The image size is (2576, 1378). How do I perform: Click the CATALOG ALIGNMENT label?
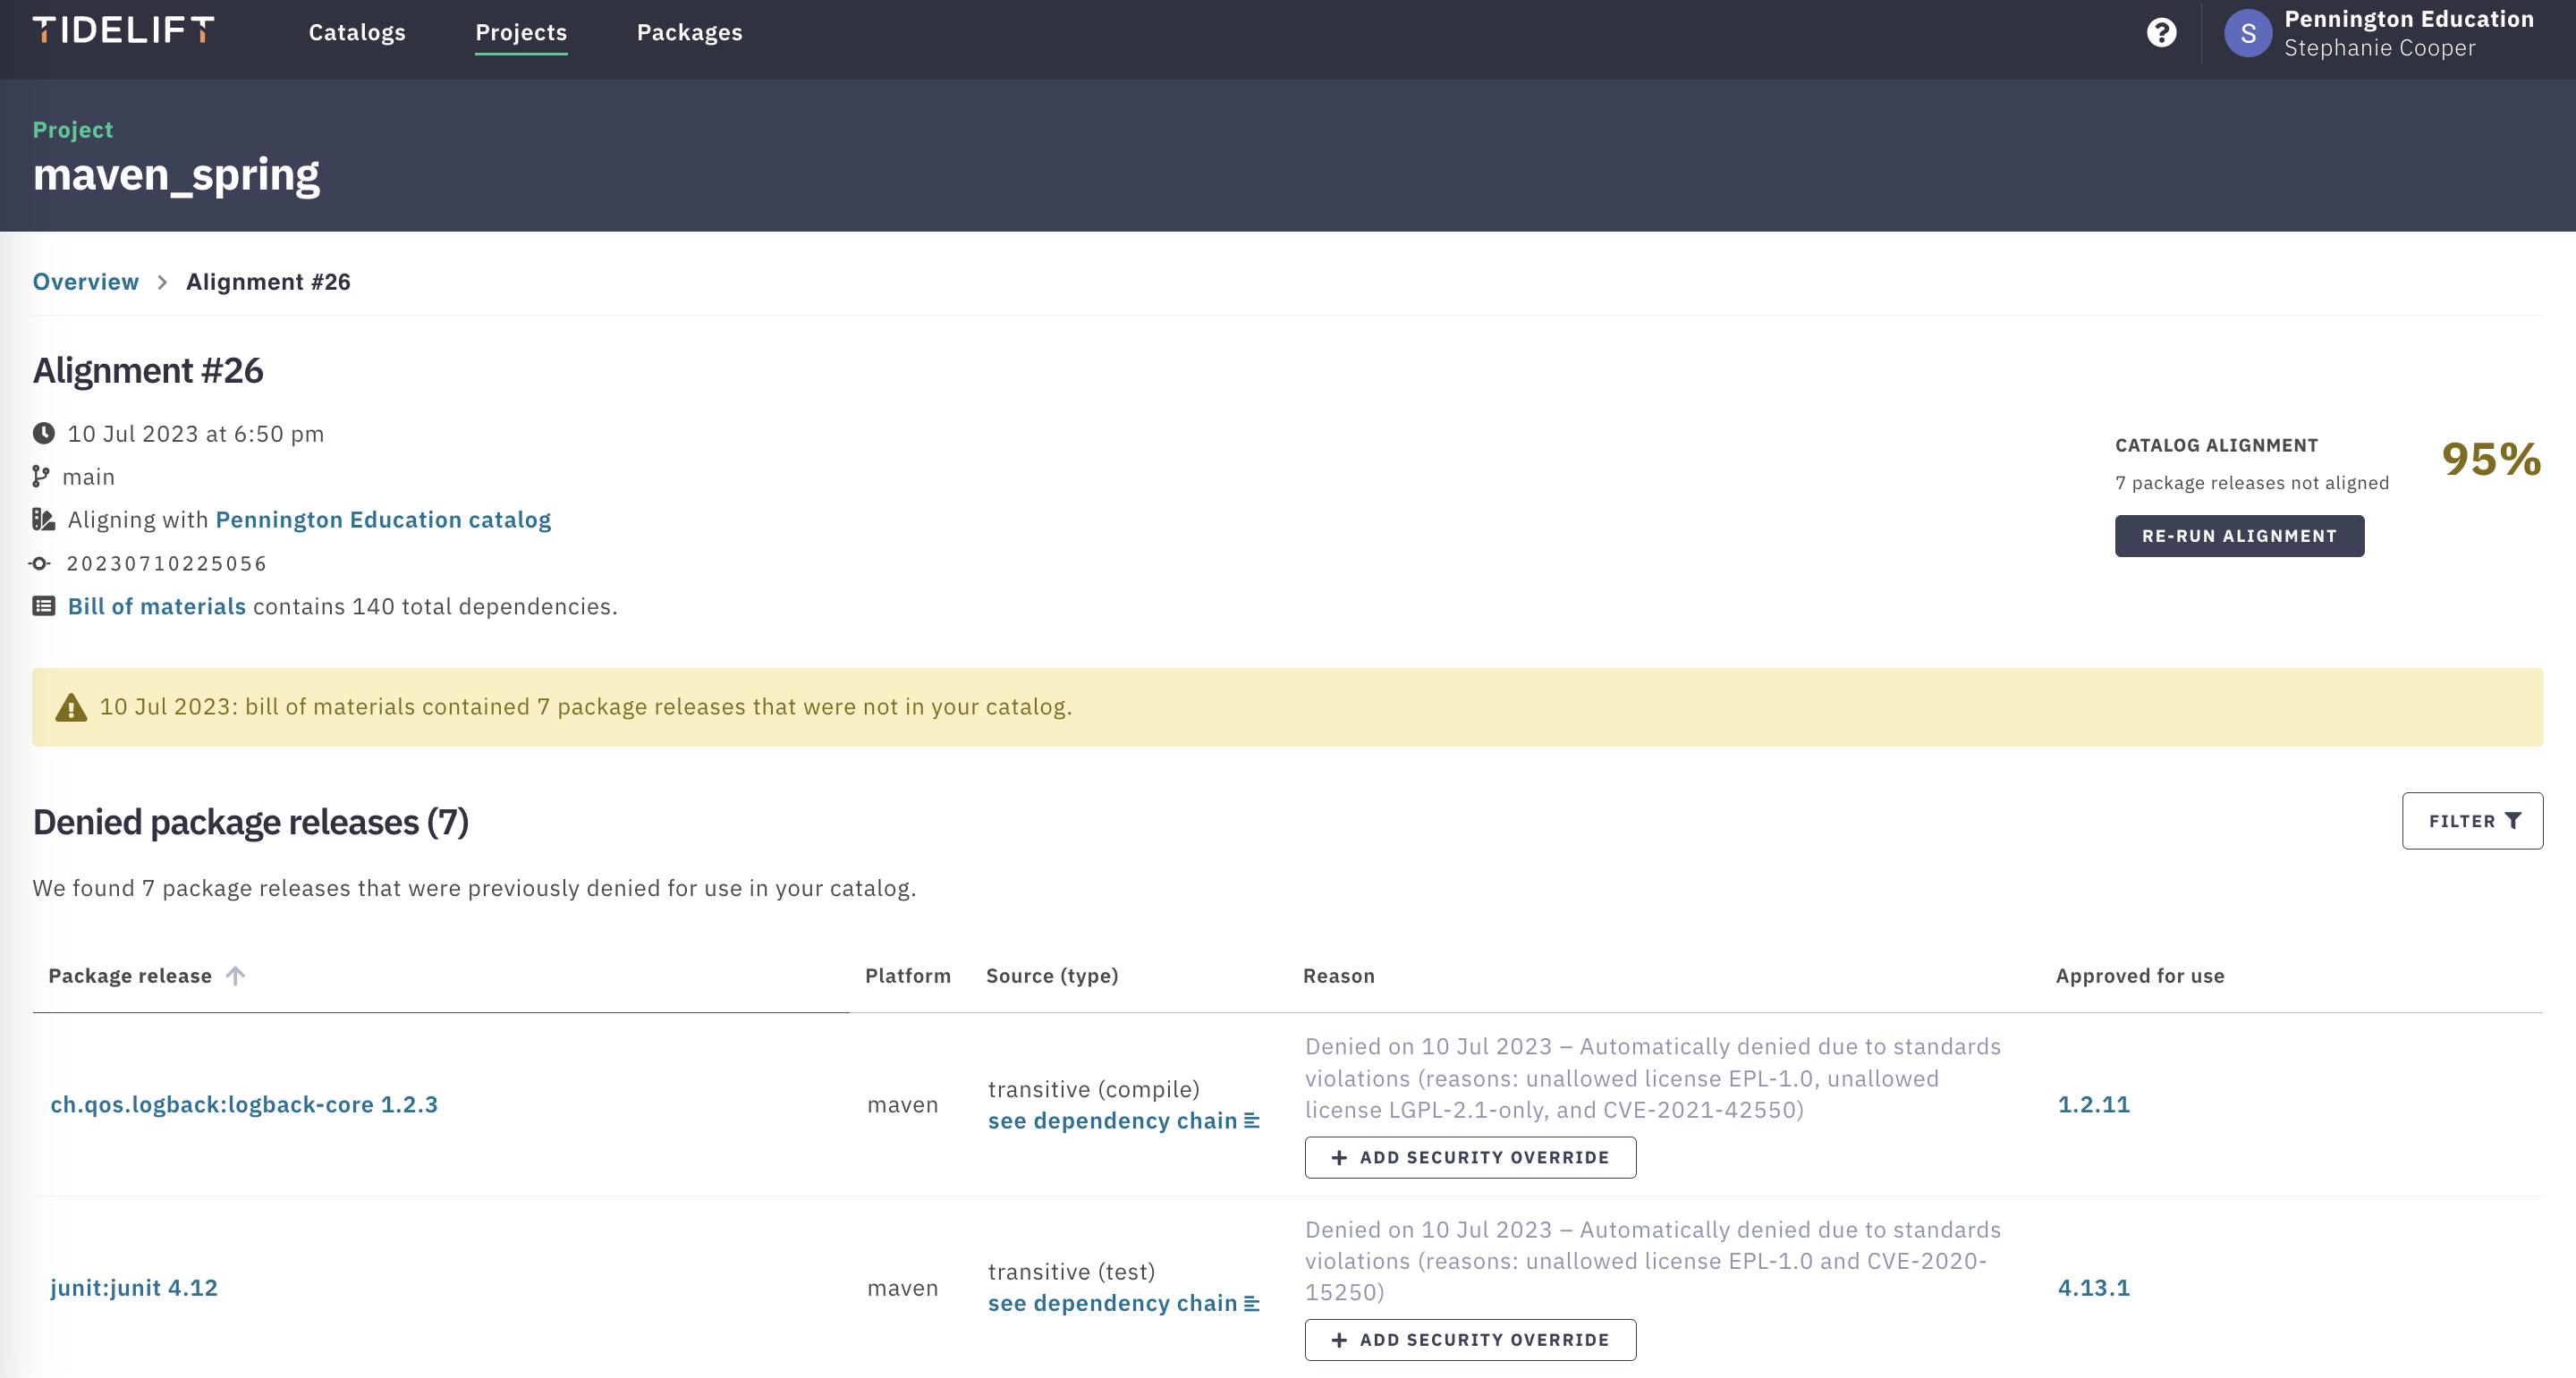2216,445
